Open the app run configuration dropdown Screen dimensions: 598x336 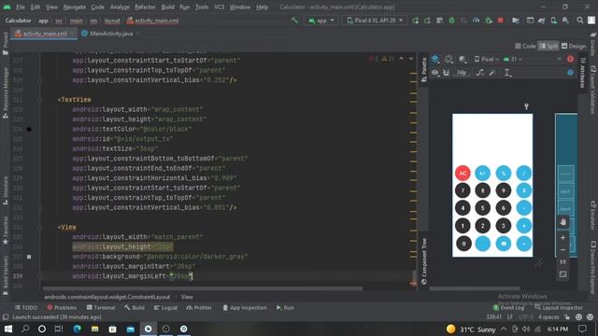321,21
